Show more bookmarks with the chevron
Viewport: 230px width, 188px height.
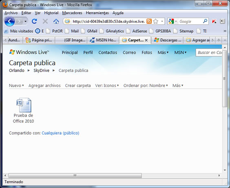pyautogui.click(x=225, y=31)
